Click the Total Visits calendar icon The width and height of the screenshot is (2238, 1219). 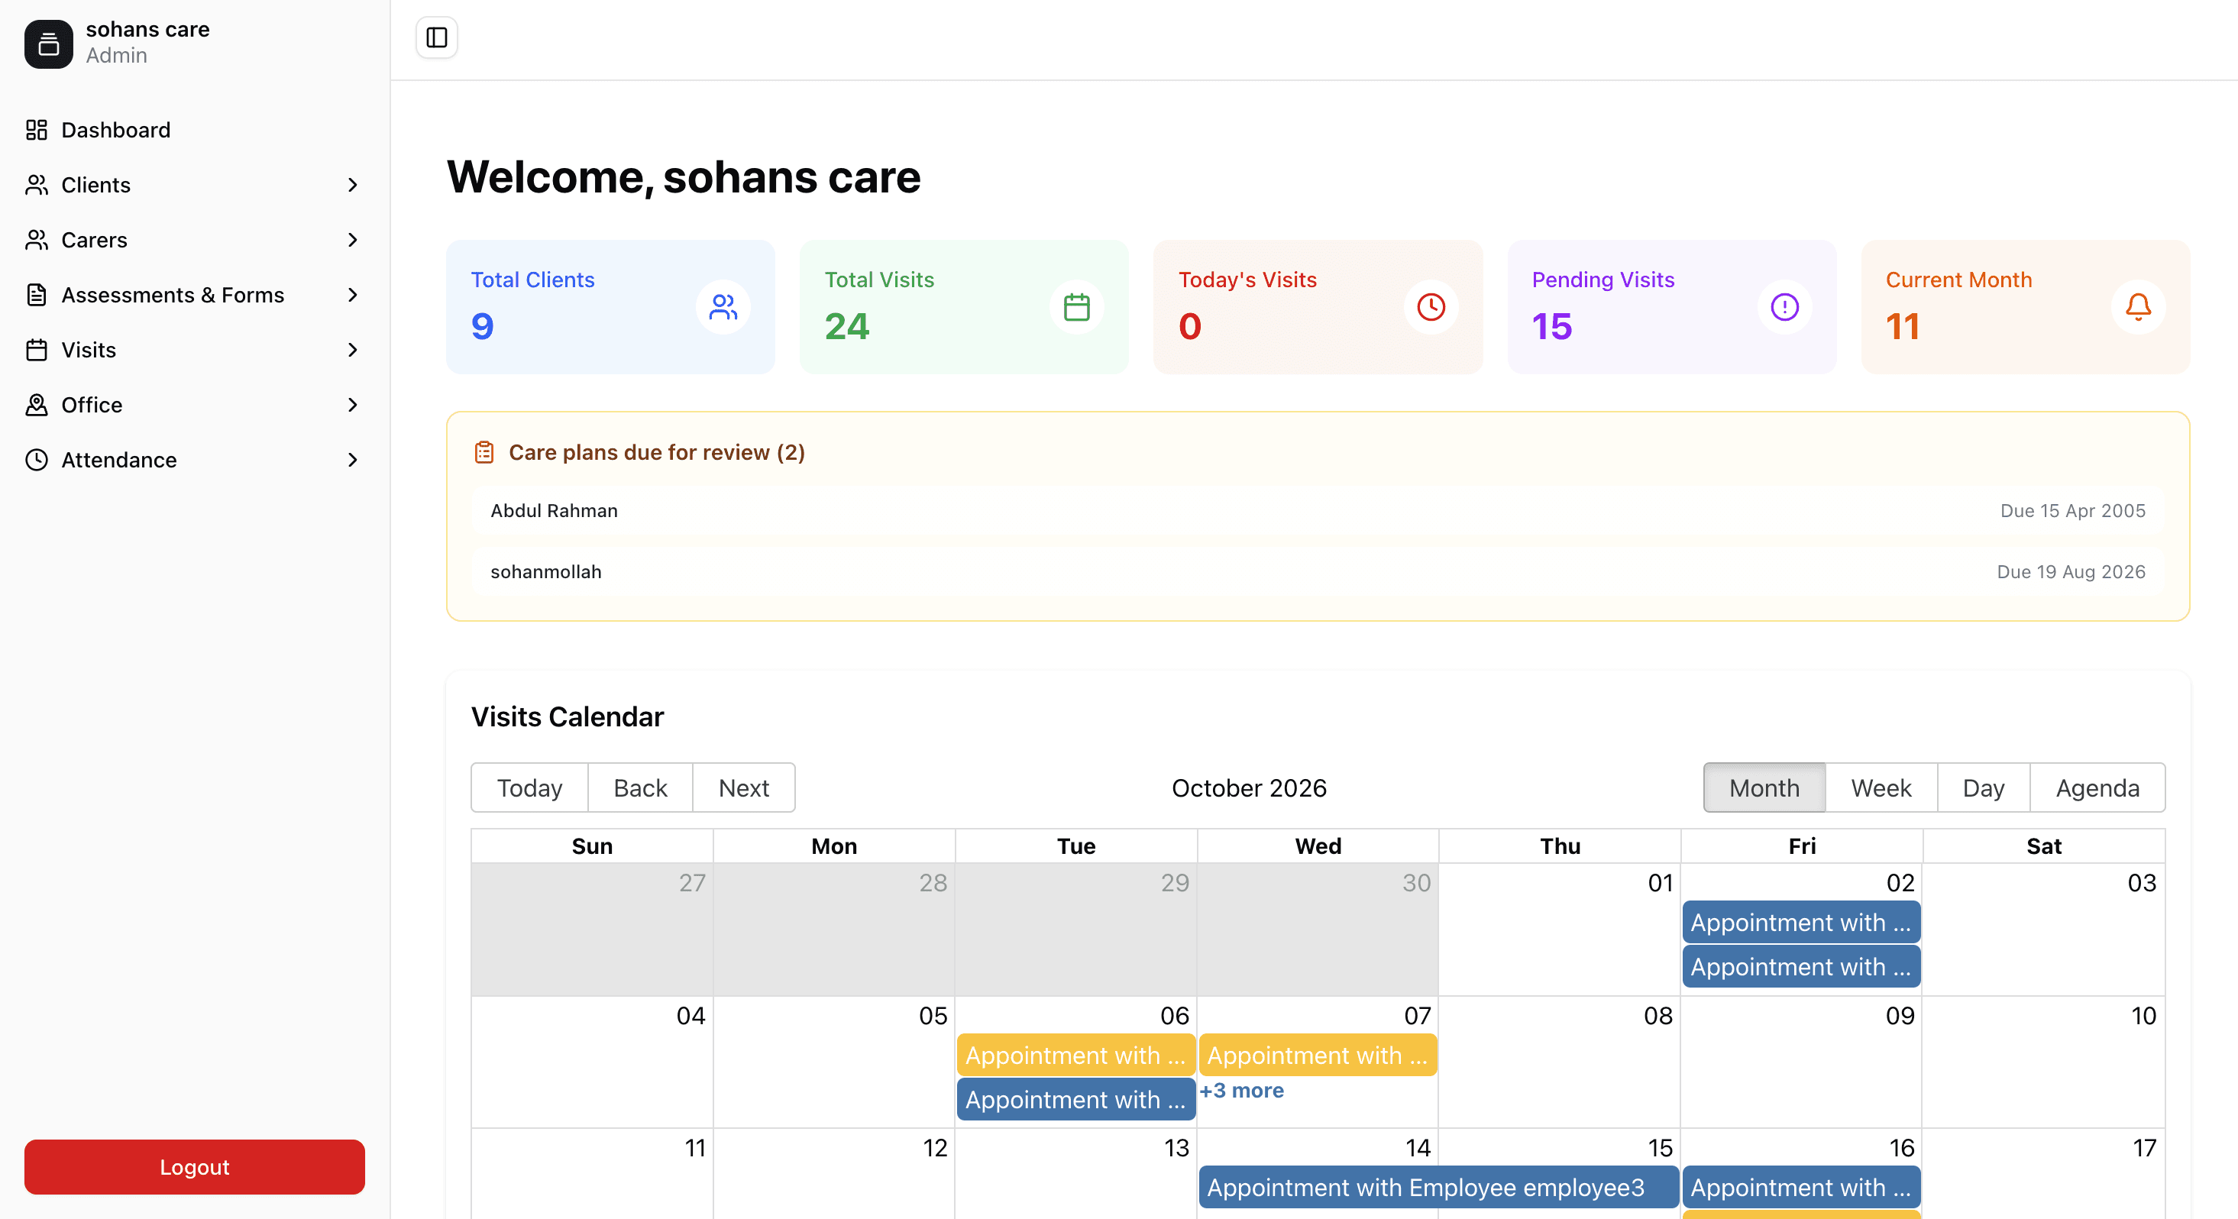(1076, 307)
